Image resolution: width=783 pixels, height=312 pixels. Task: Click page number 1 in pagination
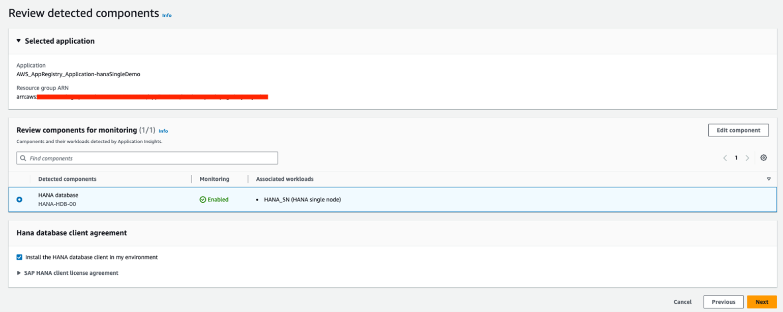[736, 158]
